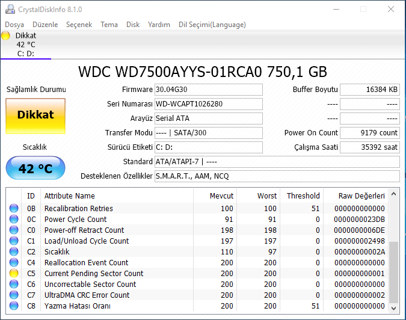Click the scroll down arrow of attribute list

[393, 308]
